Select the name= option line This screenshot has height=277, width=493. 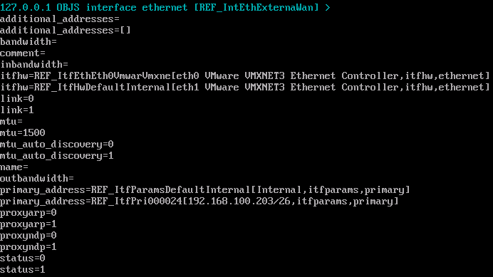[x=14, y=167]
